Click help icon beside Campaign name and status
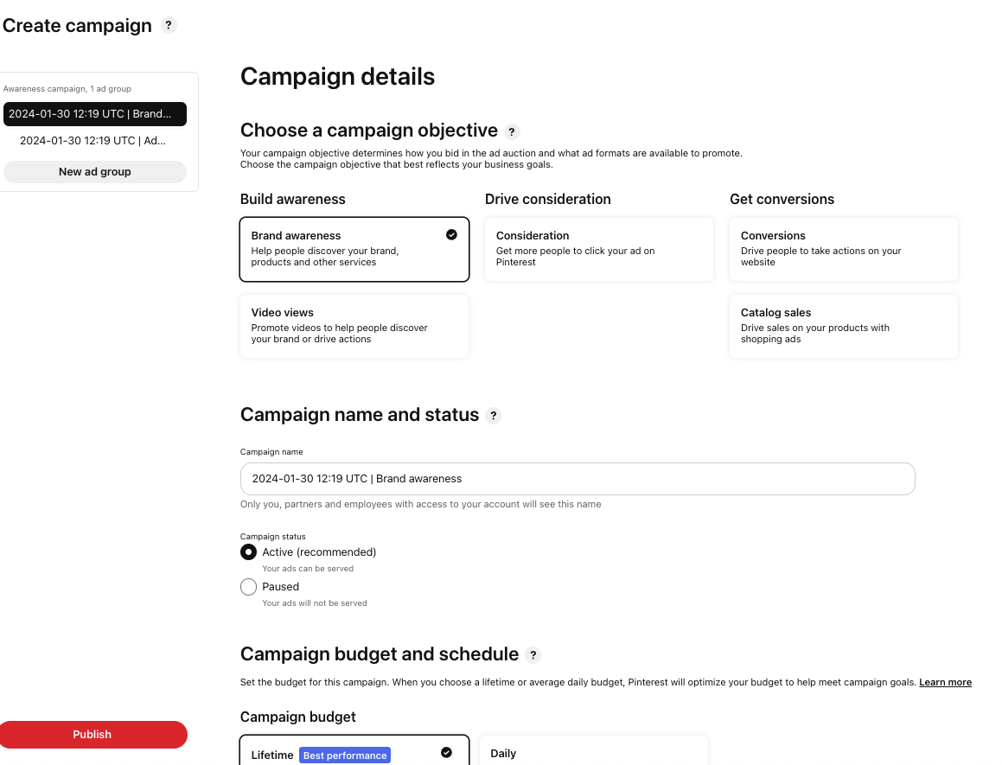Screen dimensions: 1002x765 (493, 416)
